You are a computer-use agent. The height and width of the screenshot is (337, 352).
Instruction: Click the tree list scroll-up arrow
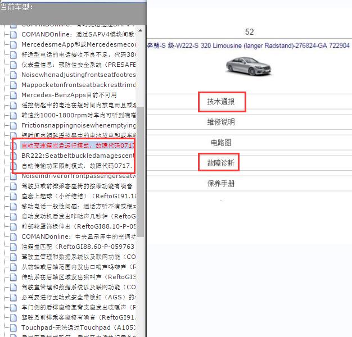click(x=141, y=30)
